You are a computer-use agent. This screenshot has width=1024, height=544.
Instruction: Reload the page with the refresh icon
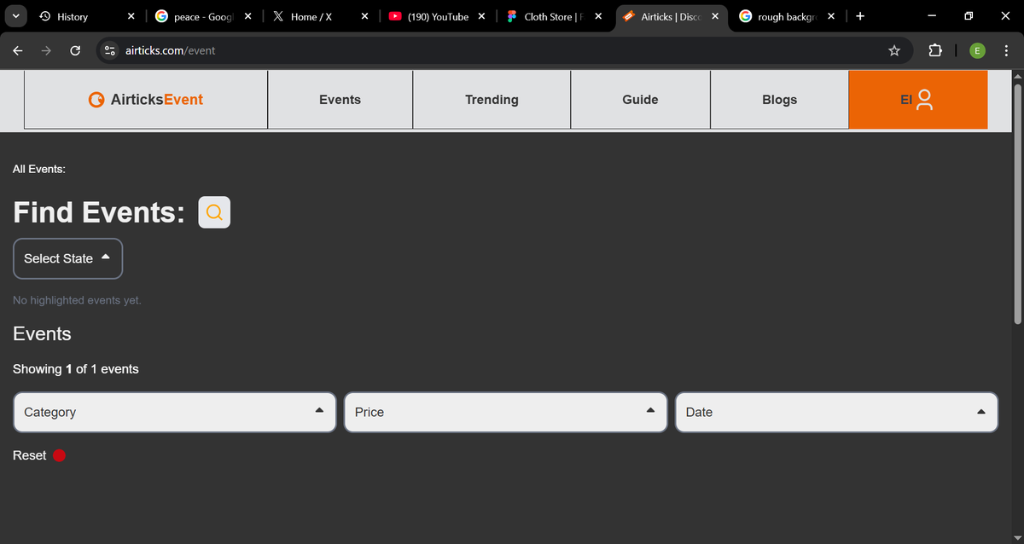point(75,50)
